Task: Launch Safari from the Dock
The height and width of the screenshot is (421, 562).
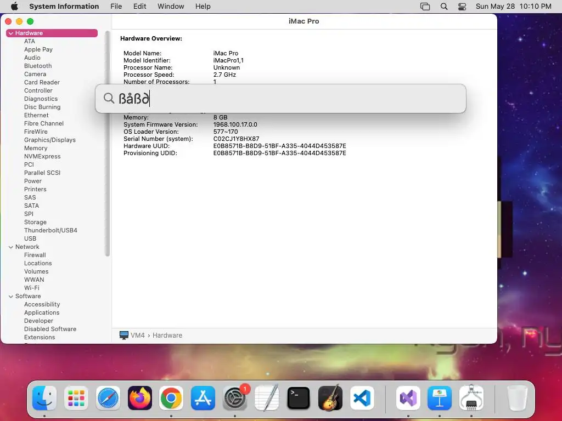Action: coord(108,398)
